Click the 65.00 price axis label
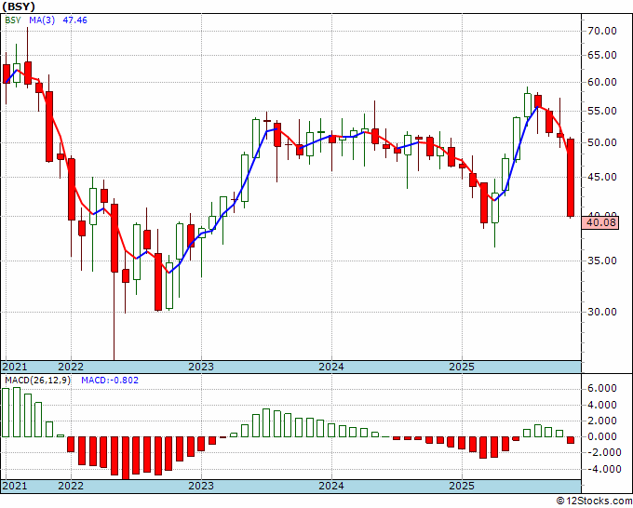Screen dimensions: 633x508 [x=602, y=55]
